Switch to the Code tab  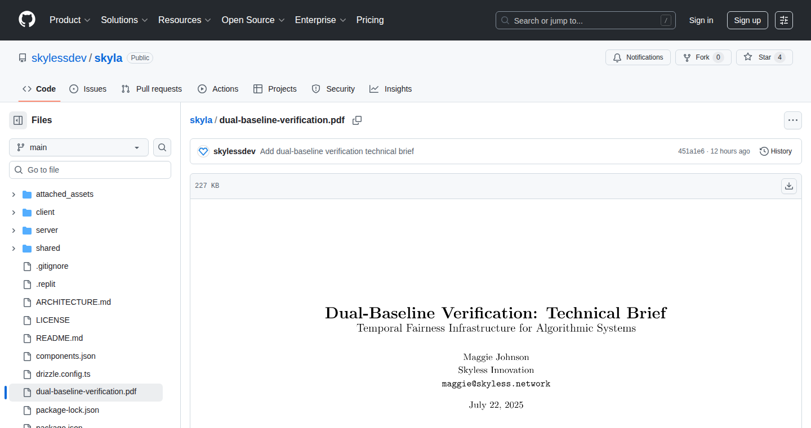click(39, 89)
